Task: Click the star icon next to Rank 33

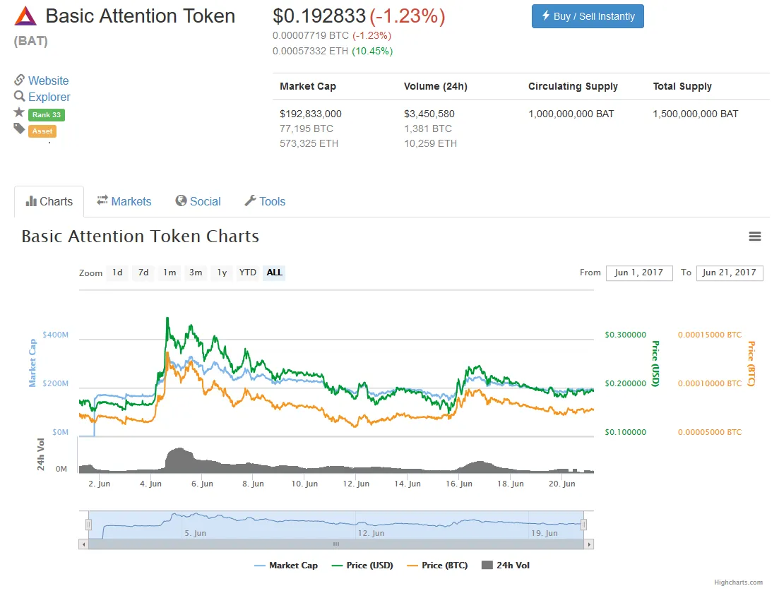Action: [x=19, y=112]
